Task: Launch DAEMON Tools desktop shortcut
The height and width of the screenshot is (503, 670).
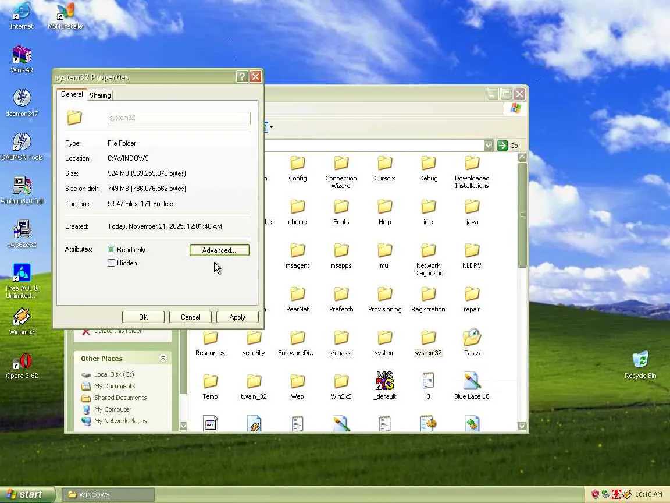Action: [22, 146]
